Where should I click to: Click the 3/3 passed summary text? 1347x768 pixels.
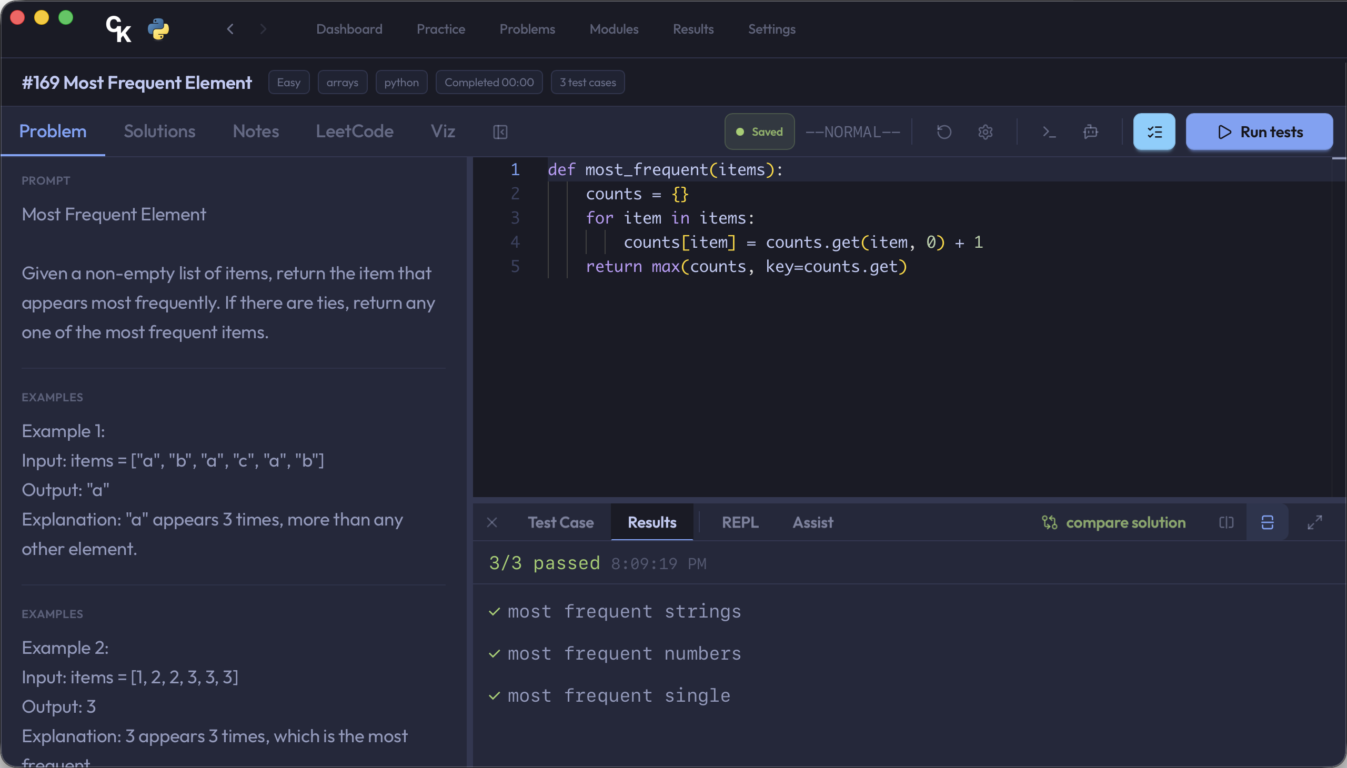pos(545,563)
